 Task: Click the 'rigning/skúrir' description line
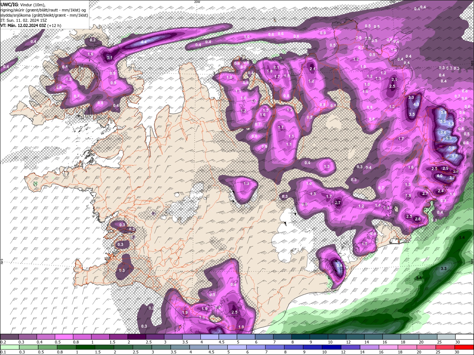(43, 10)
